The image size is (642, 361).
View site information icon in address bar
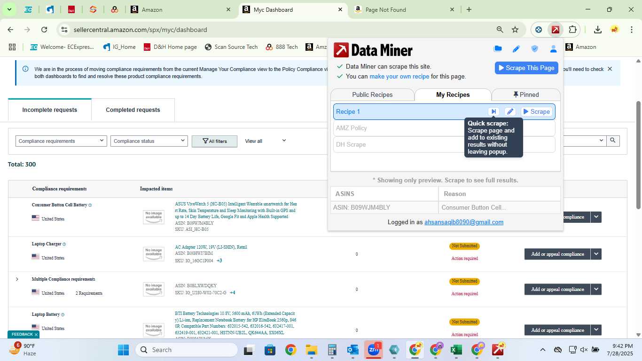pyautogui.click(x=64, y=30)
